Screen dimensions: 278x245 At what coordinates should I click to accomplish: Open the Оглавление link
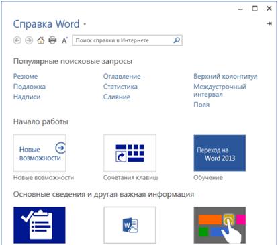point(122,76)
